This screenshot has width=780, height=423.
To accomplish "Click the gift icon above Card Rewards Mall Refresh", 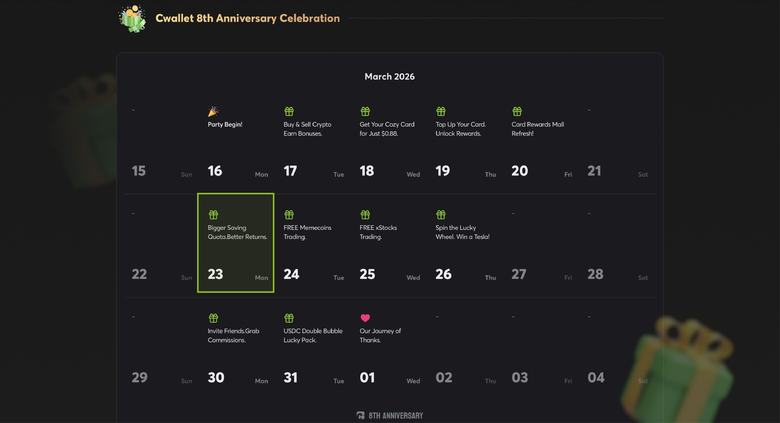I will (x=517, y=111).
